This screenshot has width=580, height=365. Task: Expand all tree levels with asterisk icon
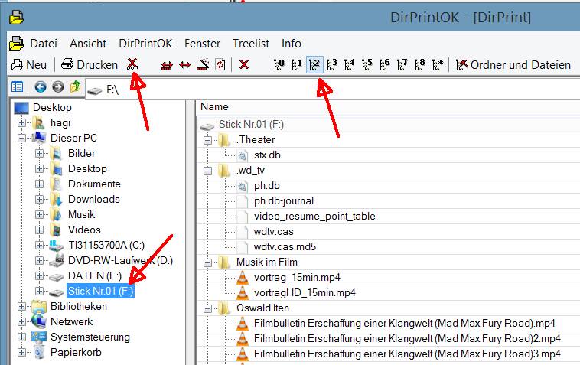point(438,65)
